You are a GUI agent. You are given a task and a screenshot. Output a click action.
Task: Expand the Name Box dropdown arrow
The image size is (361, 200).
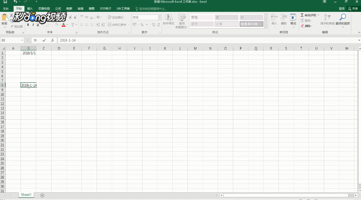click(22, 40)
